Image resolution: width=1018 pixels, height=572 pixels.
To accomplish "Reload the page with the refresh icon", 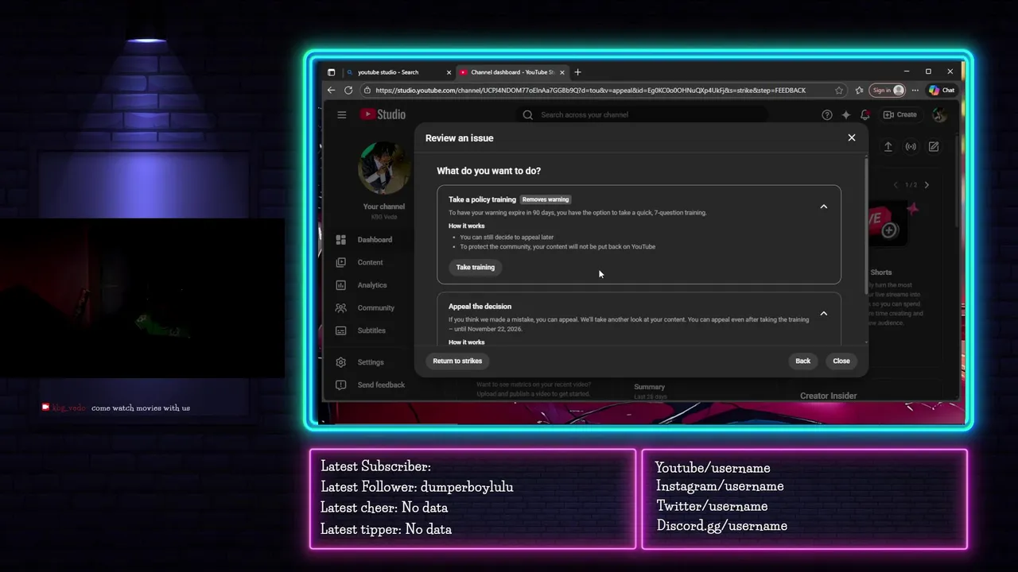I will [348, 91].
